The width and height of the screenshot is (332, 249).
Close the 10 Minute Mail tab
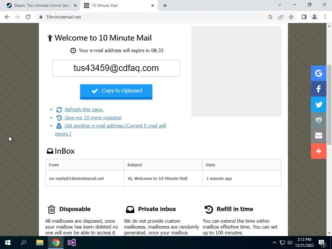coord(152,6)
